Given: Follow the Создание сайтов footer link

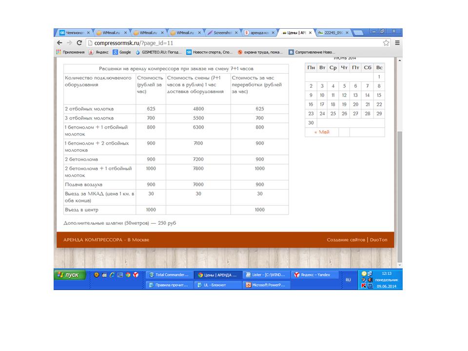Looking at the screenshot, I should click(346, 240).
